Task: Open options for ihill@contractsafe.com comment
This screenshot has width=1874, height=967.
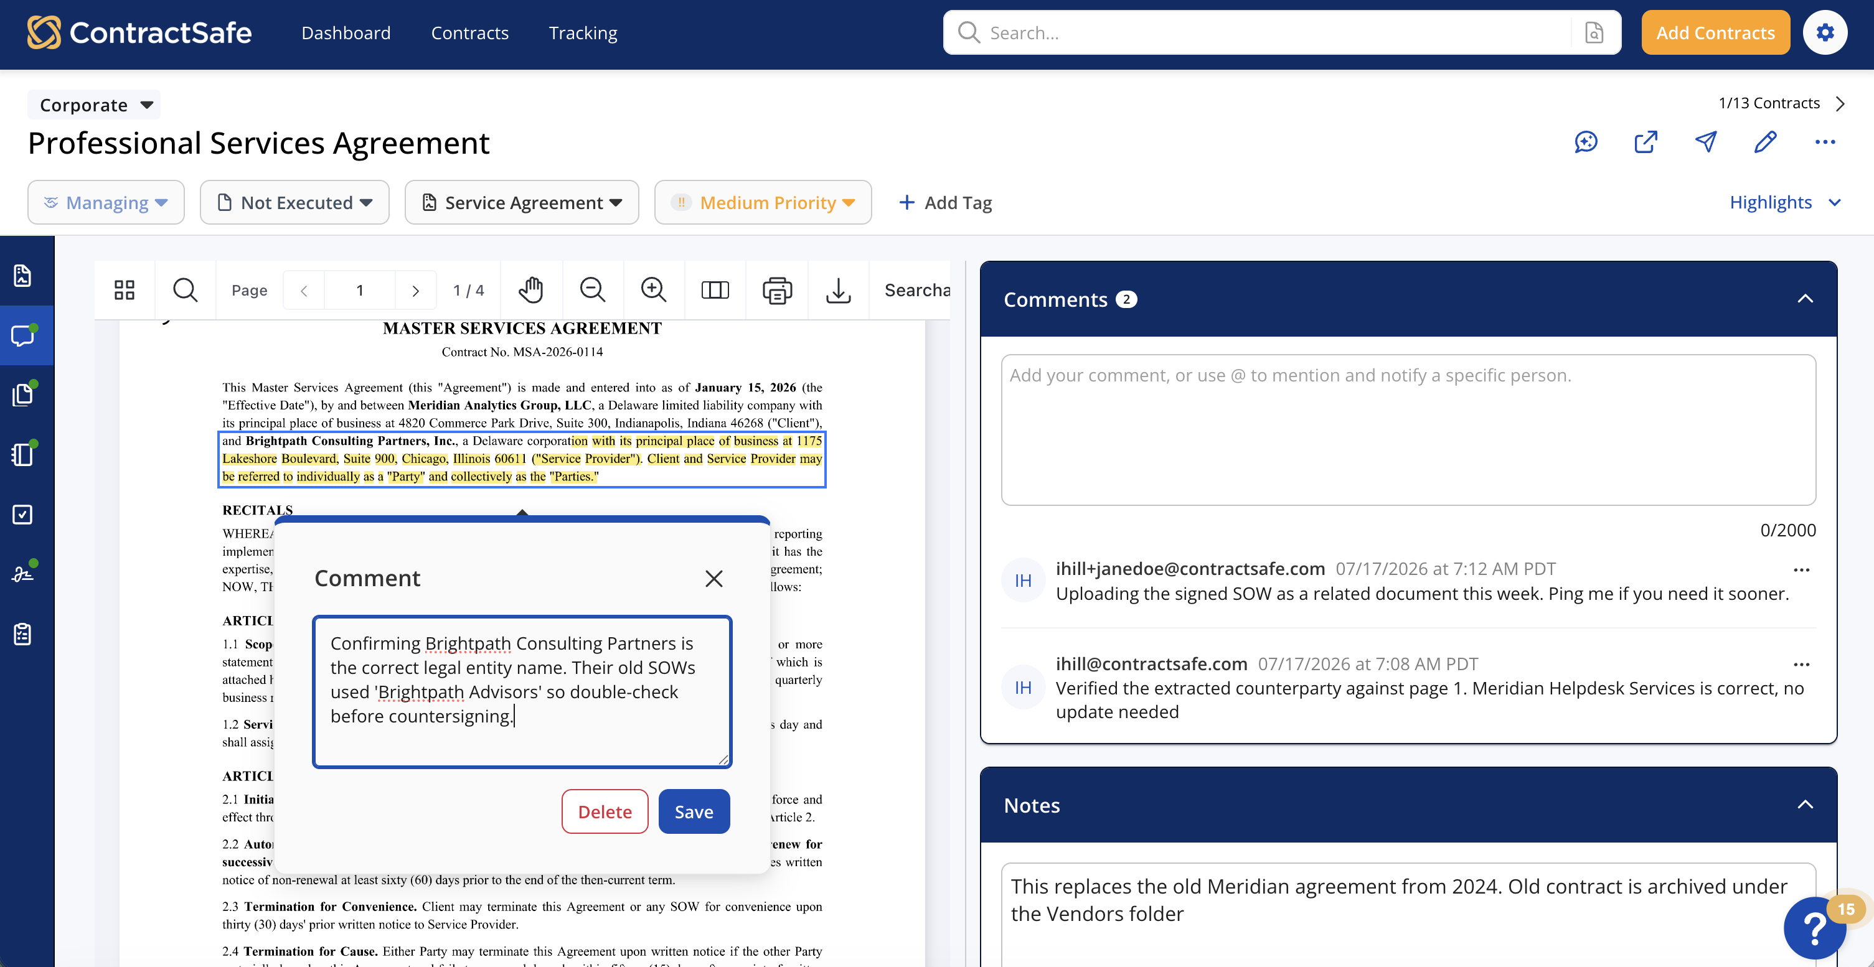Action: (x=1801, y=665)
